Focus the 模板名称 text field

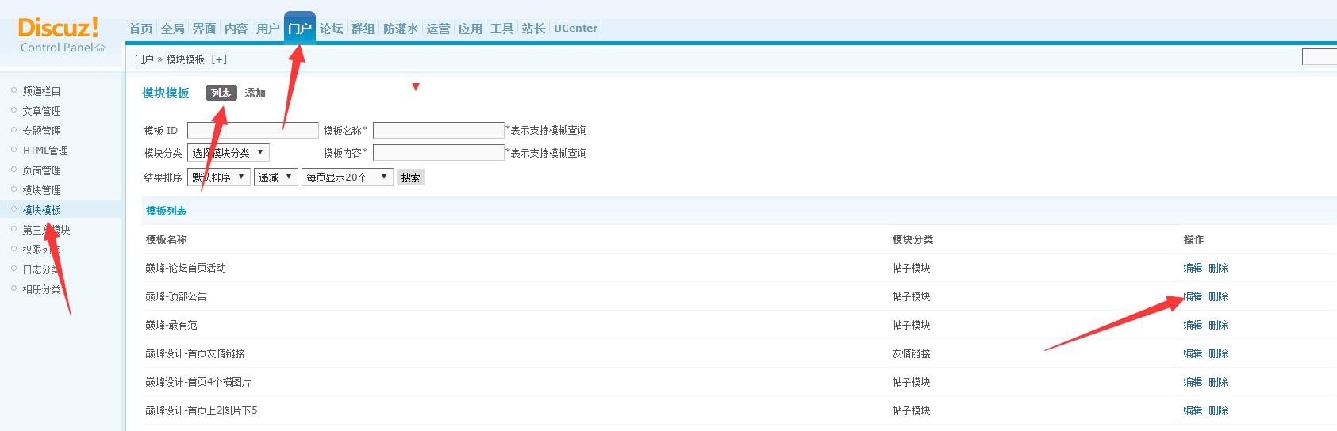438,131
